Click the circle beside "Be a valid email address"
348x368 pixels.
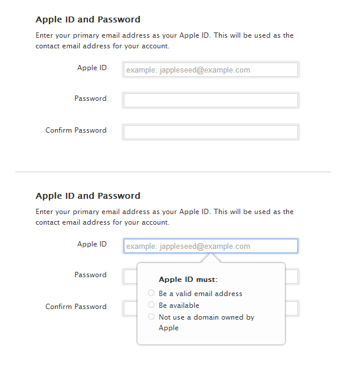point(152,293)
